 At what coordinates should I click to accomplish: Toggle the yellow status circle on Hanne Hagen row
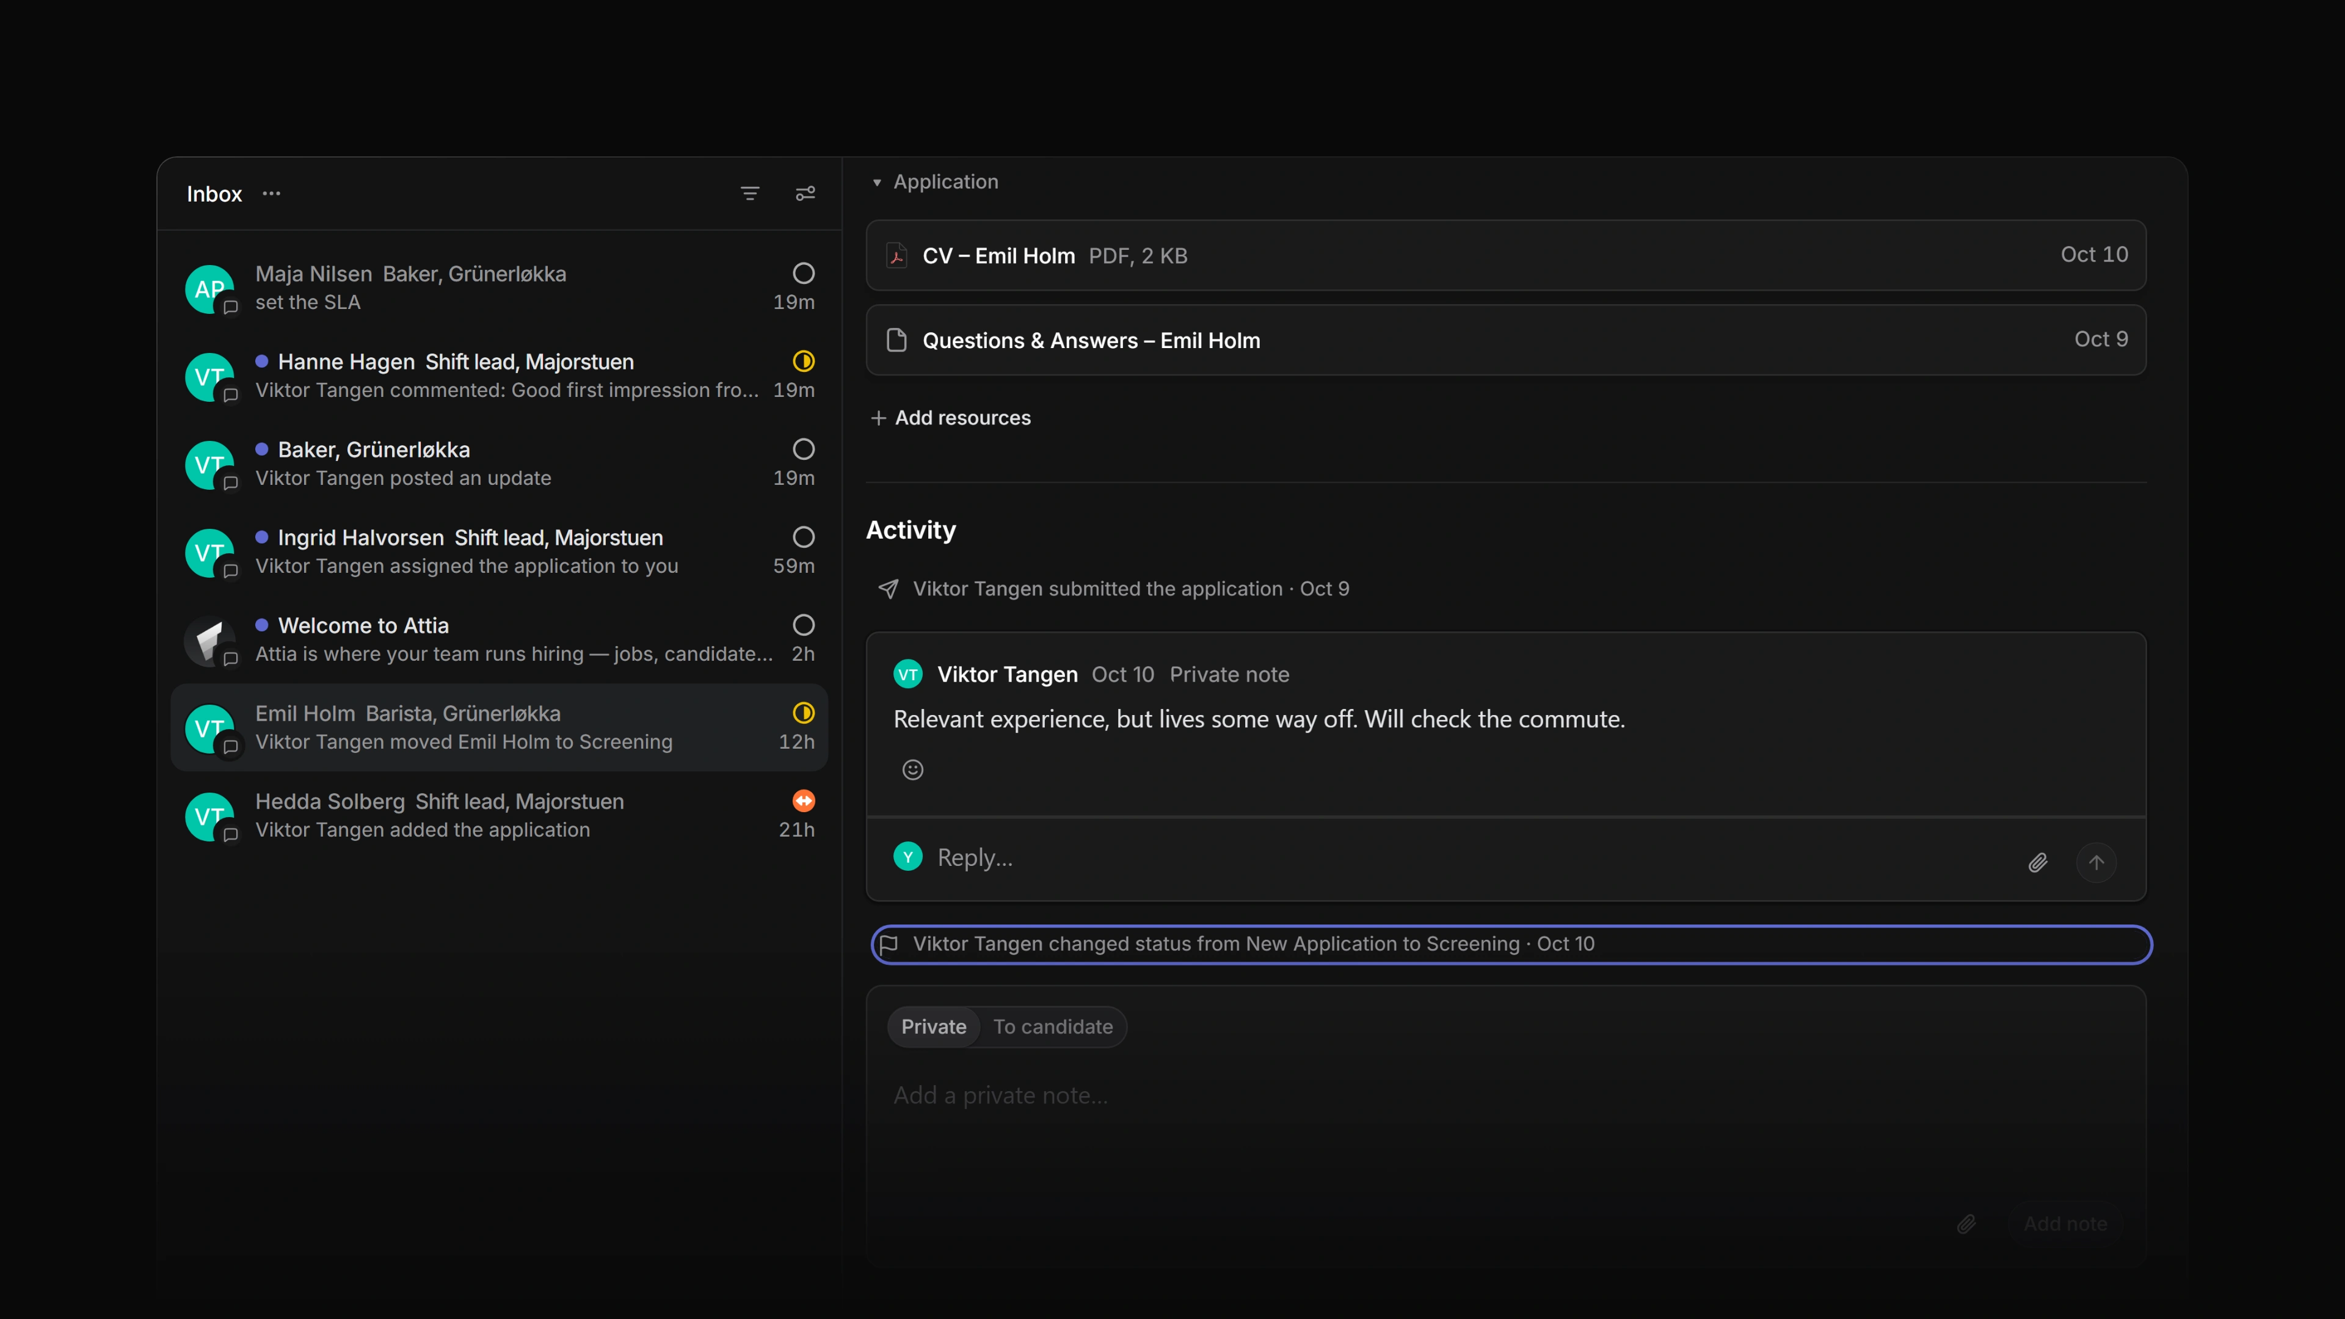pos(804,362)
